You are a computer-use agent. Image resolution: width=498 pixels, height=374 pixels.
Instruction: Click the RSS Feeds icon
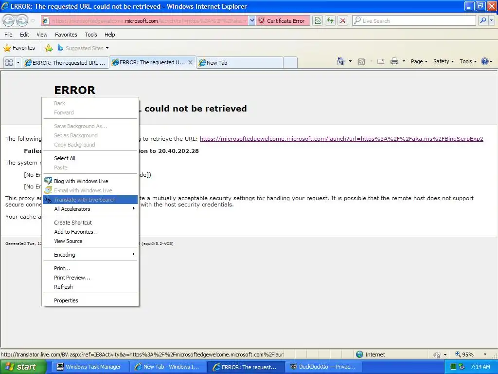361,62
